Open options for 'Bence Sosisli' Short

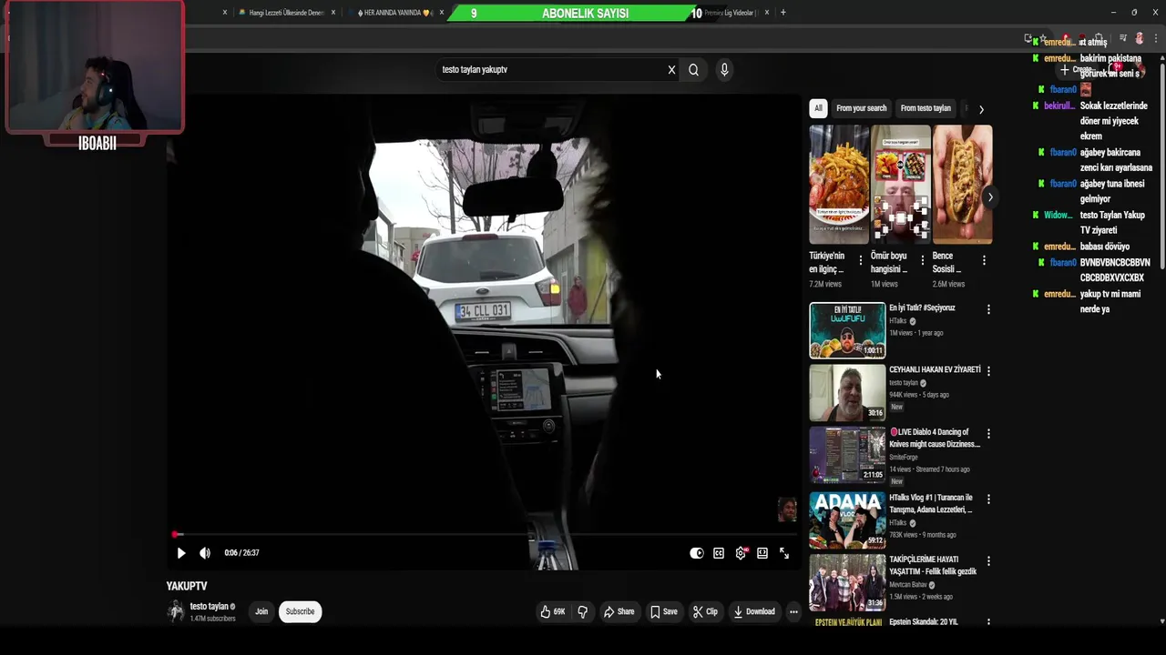point(984,260)
